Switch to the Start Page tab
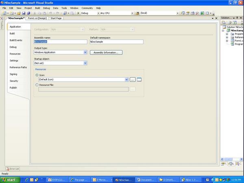 (56, 18)
